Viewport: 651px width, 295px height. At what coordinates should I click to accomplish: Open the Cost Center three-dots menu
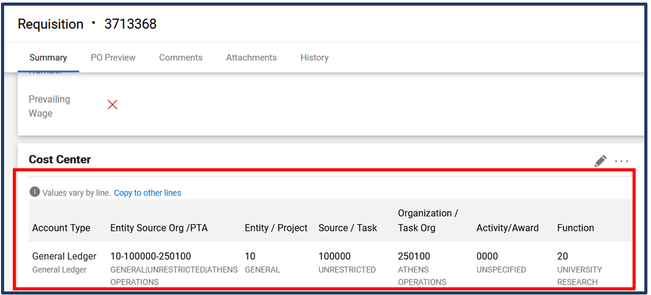[x=621, y=161]
